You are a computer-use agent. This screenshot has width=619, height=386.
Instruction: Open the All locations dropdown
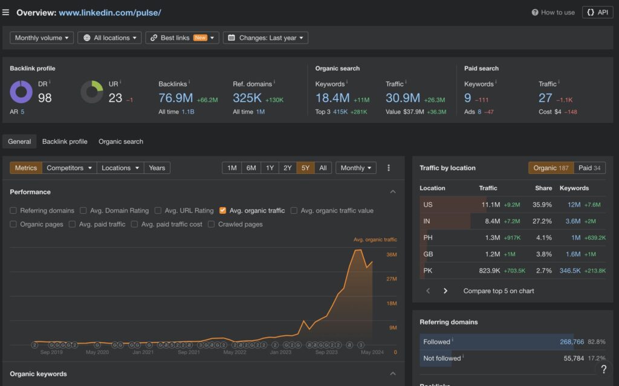(109, 38)
